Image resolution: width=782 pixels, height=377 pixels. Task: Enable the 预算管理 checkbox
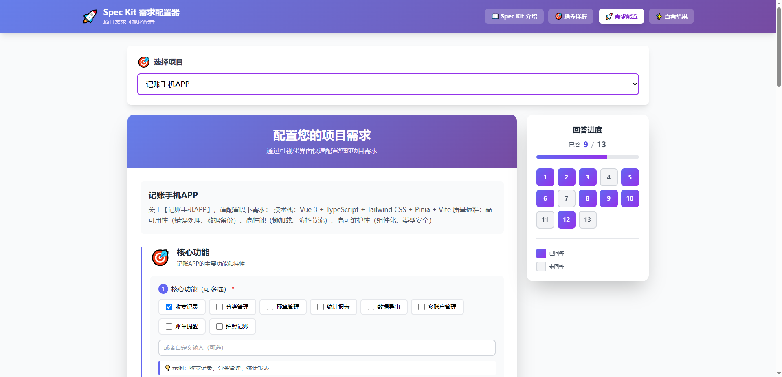point(270,307)
